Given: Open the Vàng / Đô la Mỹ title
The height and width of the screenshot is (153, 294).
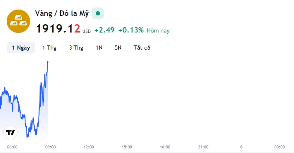Looking at the screenshot, I should point(62,13).
